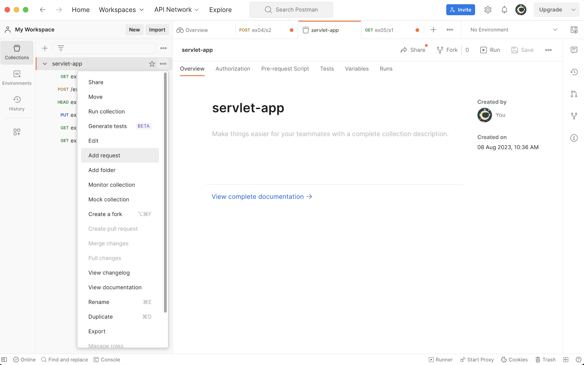Select Run collection in the context menu

point(120,111)
